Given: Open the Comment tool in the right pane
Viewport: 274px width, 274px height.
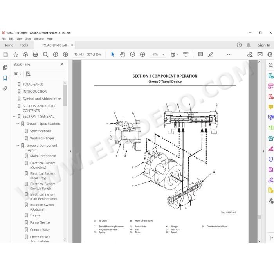Looking at the screenshot, I should pos(270,107).
